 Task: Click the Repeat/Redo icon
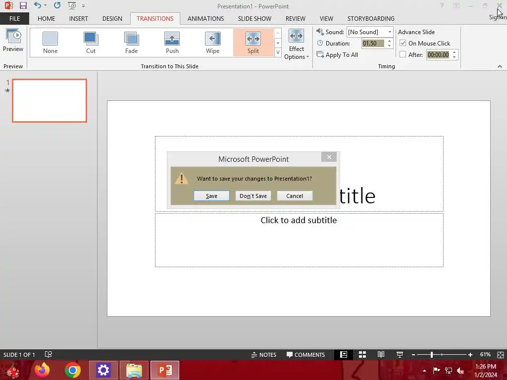pos(57,5)
